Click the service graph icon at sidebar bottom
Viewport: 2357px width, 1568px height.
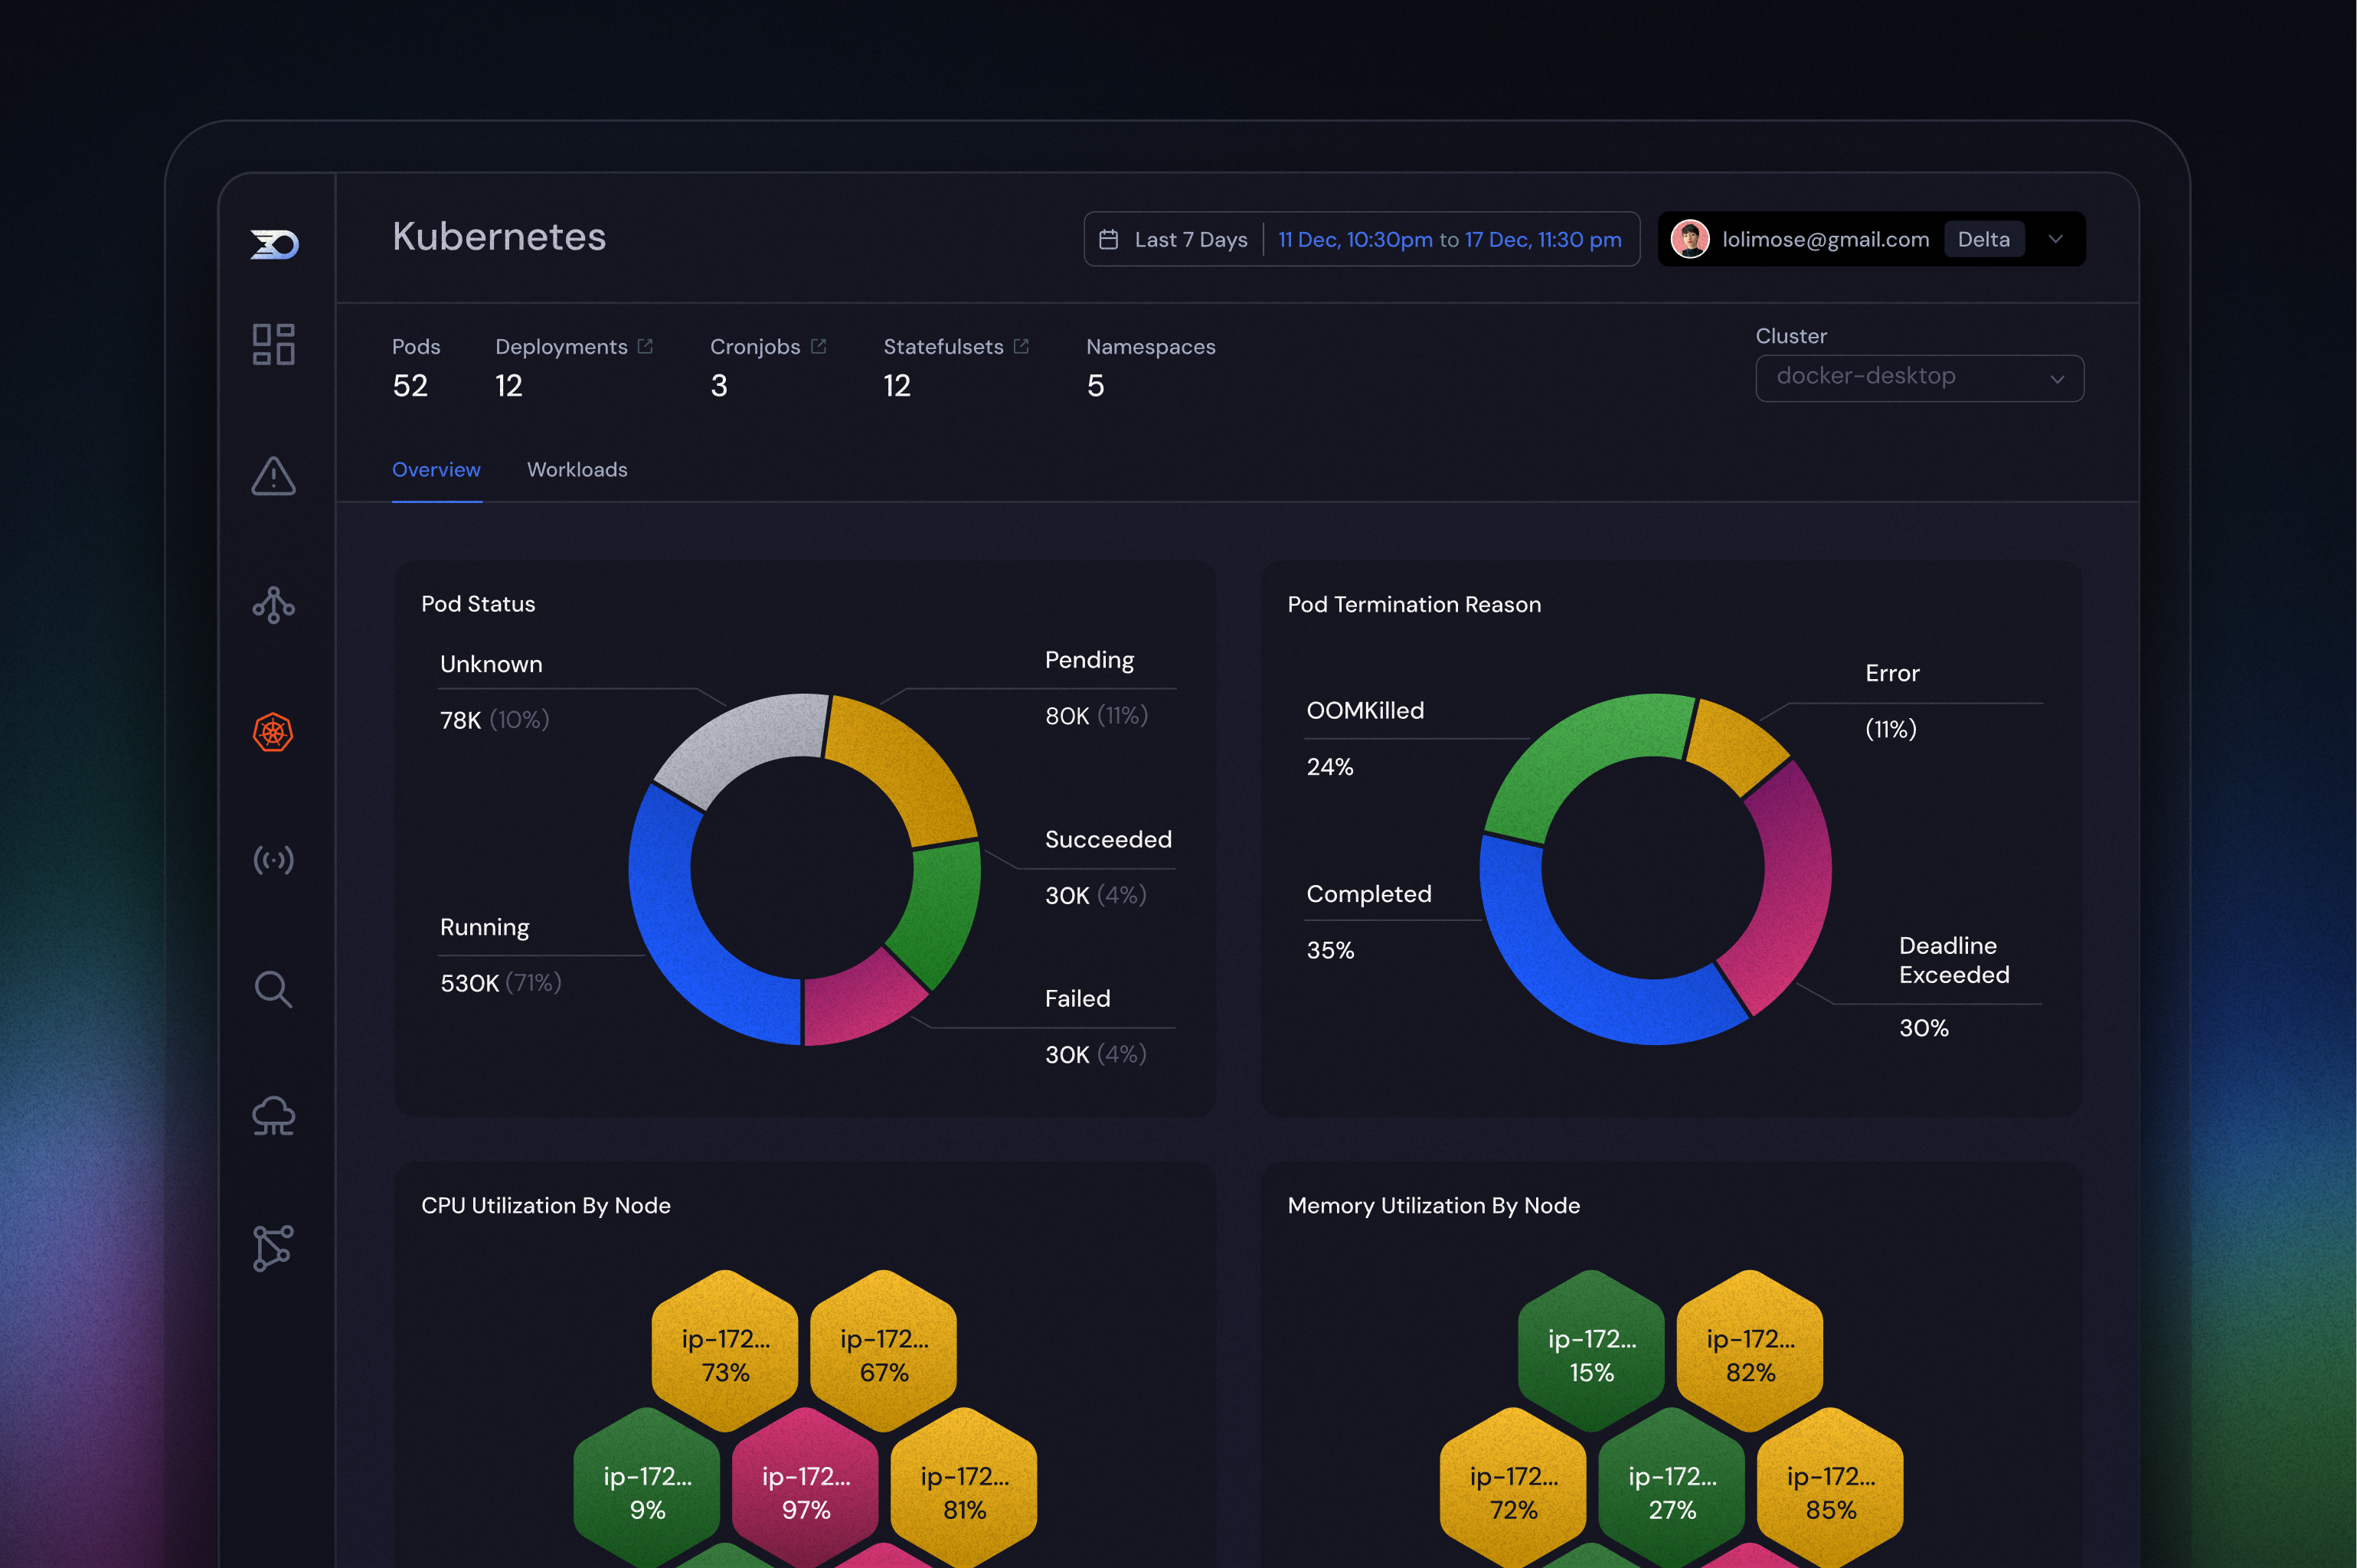click(273, 1248)
